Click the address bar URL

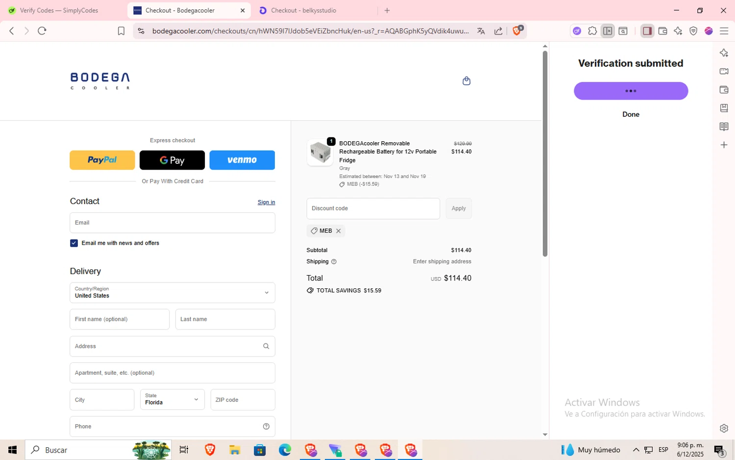[310, 31]
